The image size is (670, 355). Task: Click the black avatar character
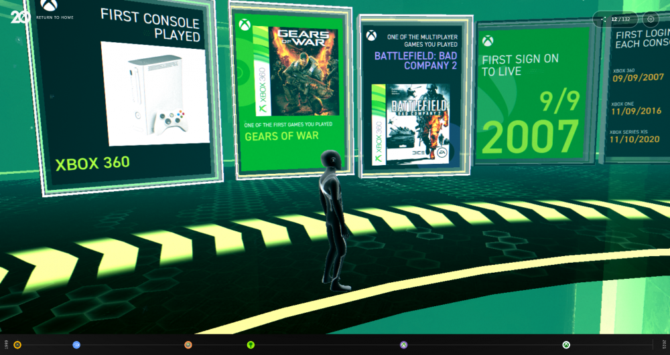pyautogui.click(x=334, y=221)
